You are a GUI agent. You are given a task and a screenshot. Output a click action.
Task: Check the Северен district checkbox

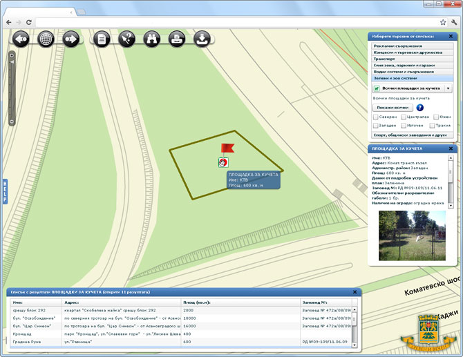[x=376, y=117]
